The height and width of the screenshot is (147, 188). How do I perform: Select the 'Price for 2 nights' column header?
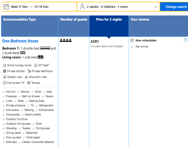109,20
